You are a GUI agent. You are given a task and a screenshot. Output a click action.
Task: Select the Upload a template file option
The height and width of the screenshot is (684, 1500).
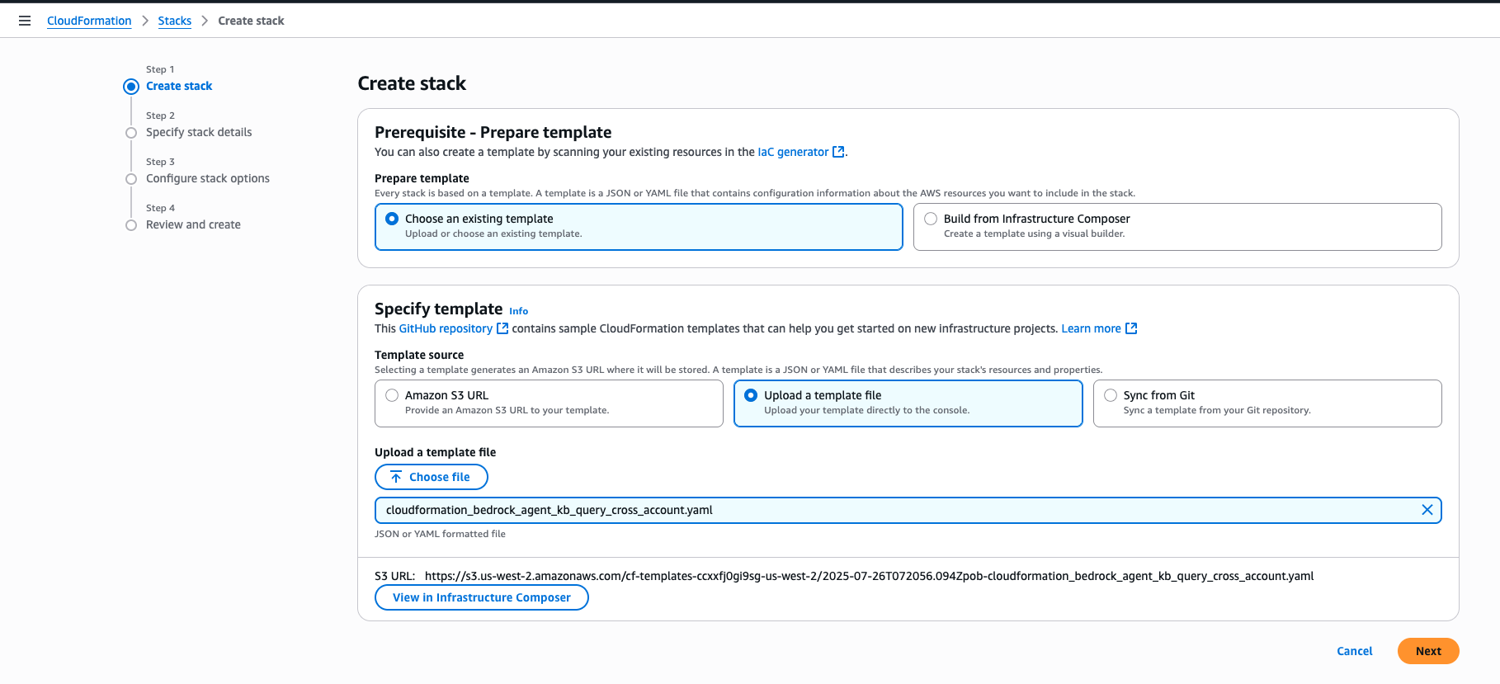point(751,395)
